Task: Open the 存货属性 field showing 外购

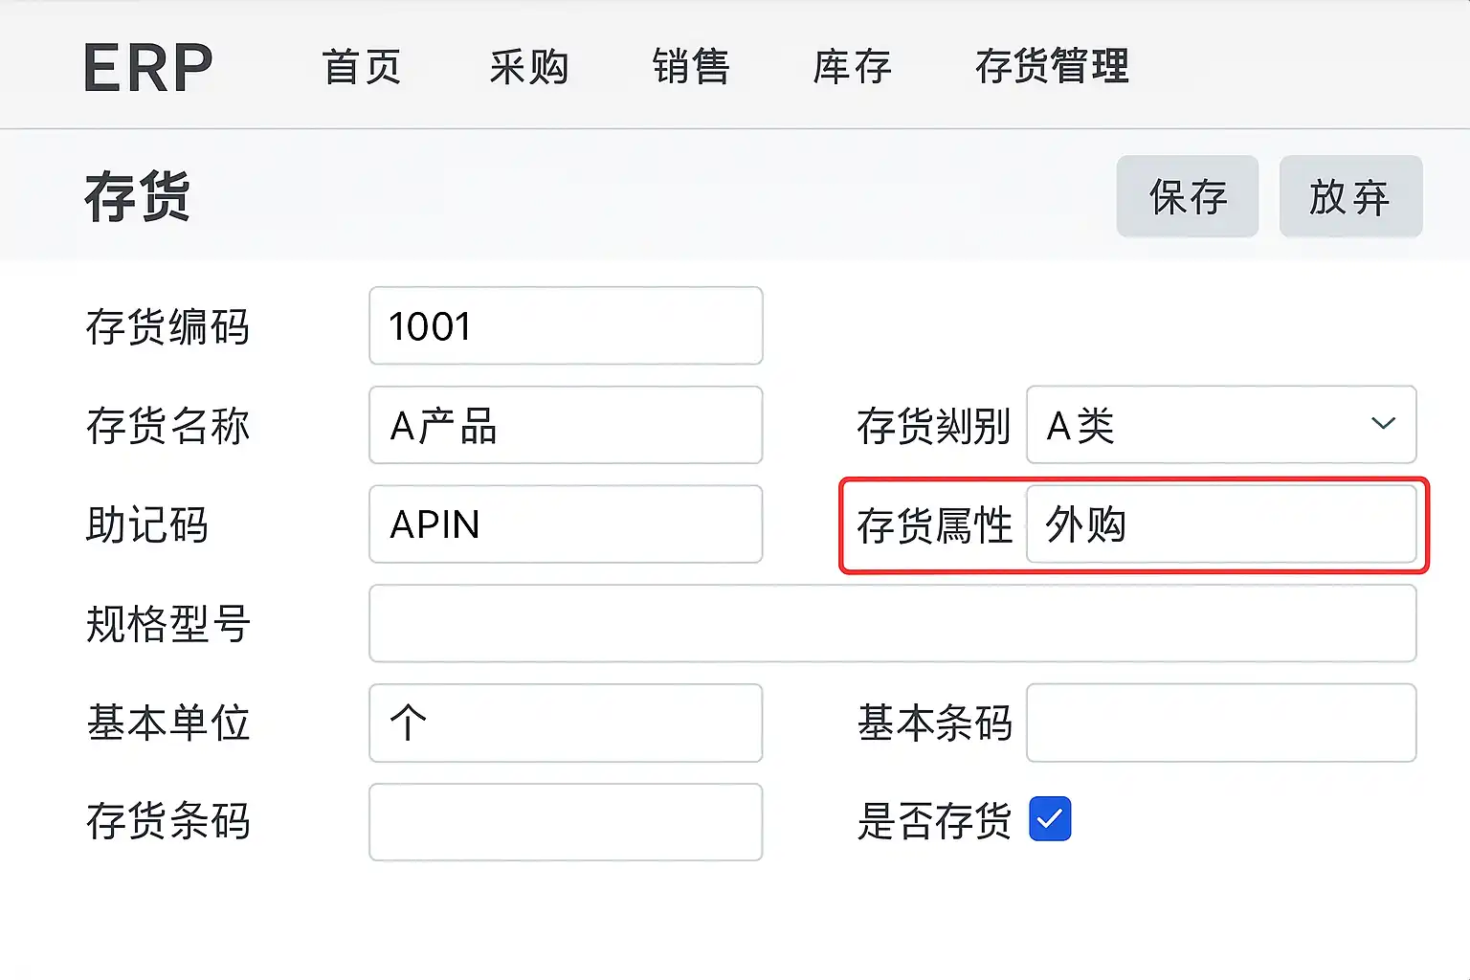Action: point(1220,524)
